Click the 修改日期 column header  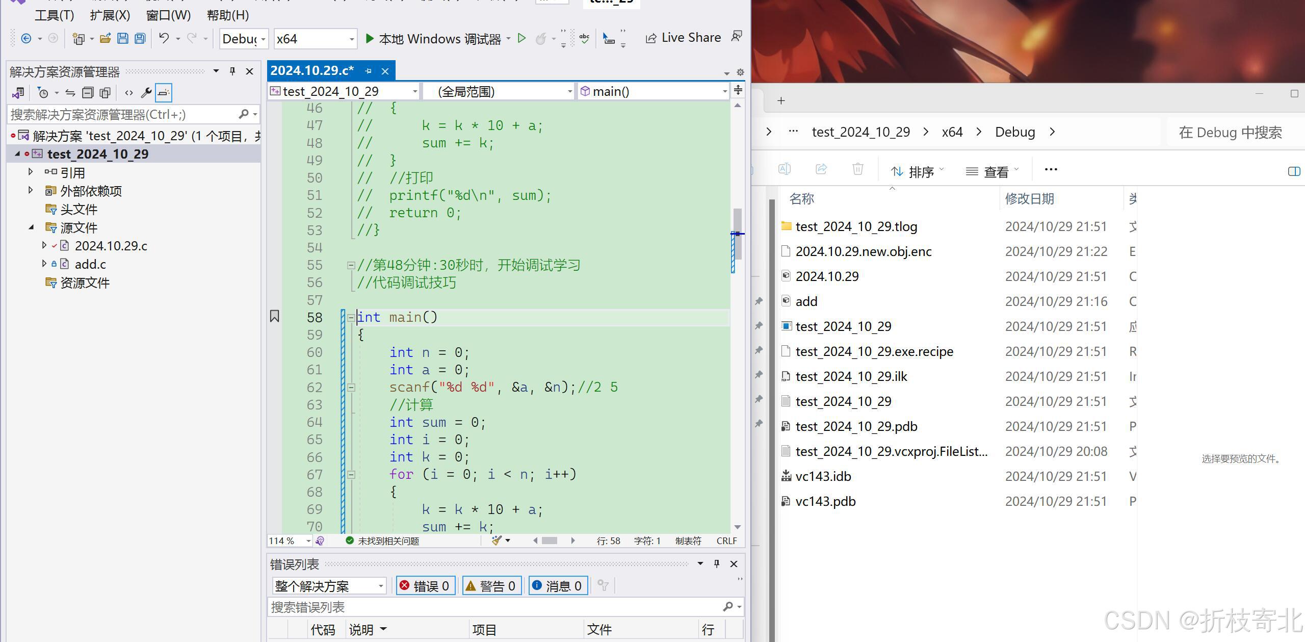pyautogui.click(x=1029, y=199)
